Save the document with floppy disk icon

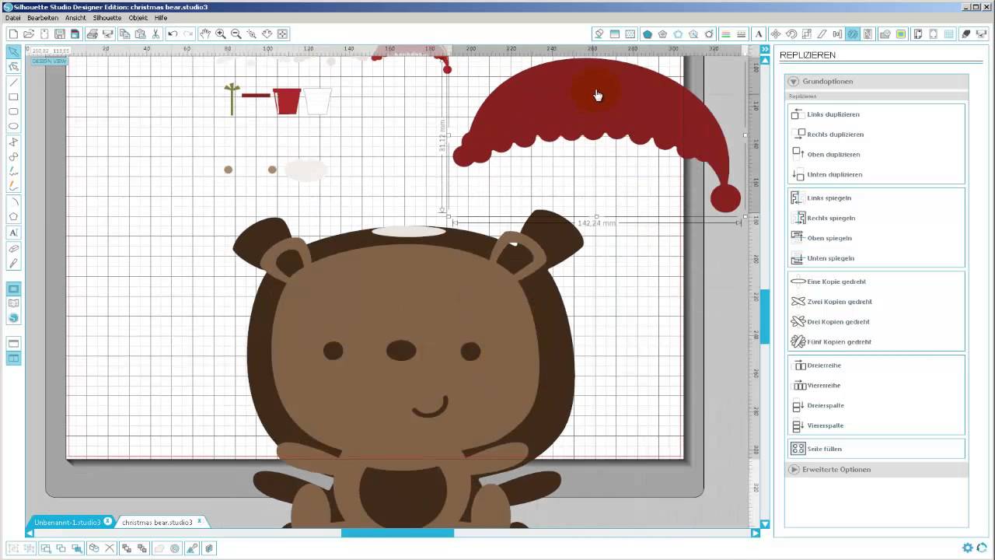click(x=60, y=34)
